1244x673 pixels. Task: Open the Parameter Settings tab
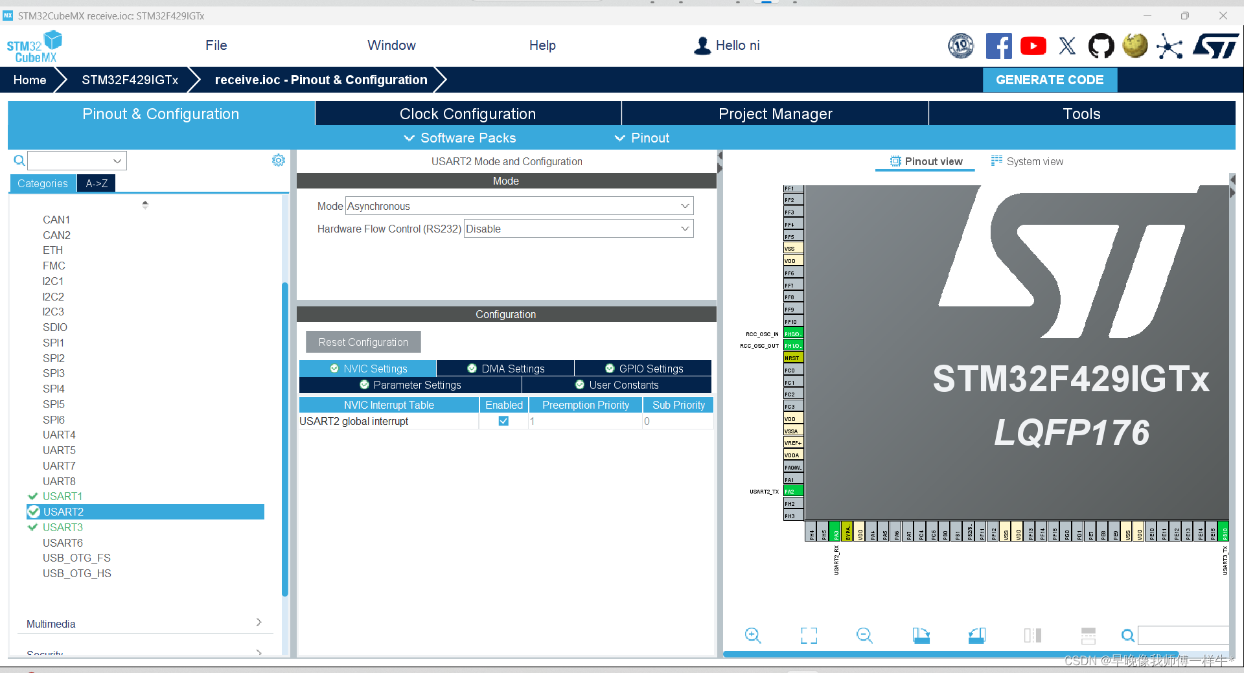(410, 385)
